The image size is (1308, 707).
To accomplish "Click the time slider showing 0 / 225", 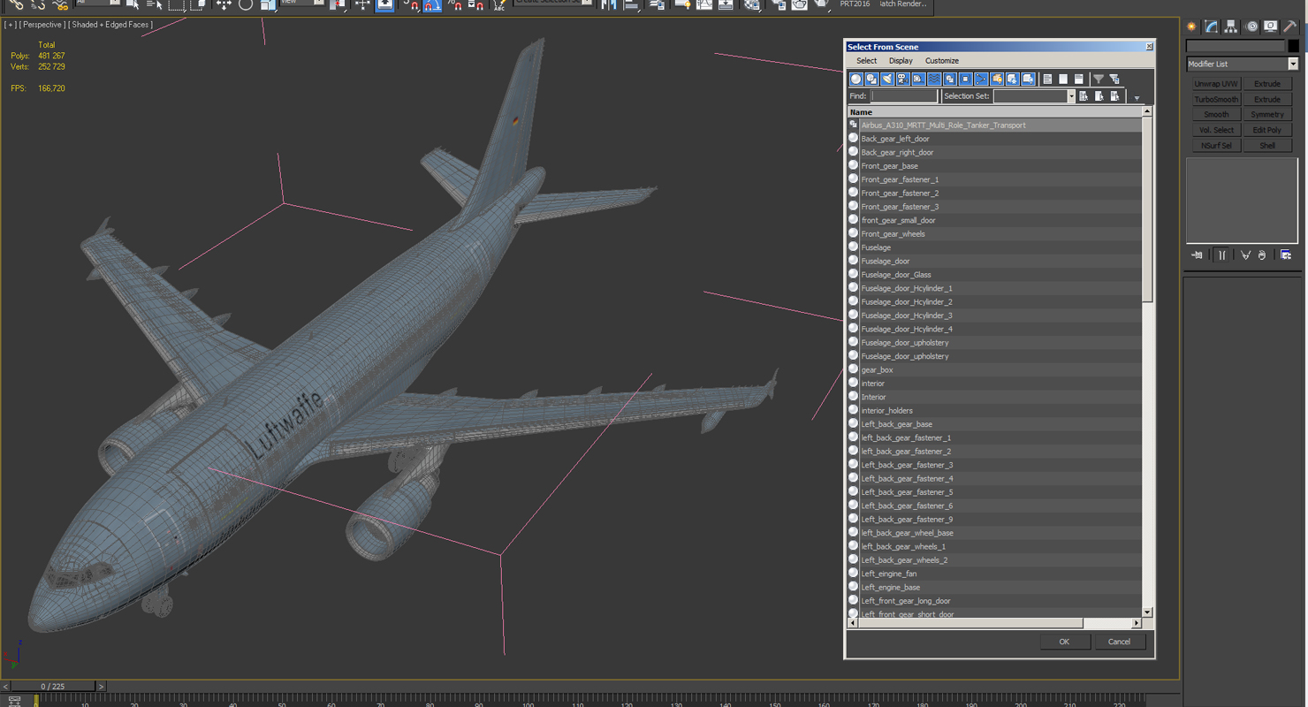I will (x=52, y=686).
